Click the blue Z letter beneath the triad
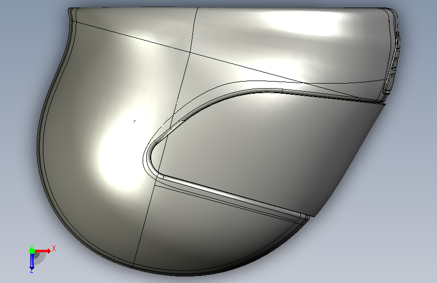The image size is (437, 283). pyautogui.click(x=32, y=270)
